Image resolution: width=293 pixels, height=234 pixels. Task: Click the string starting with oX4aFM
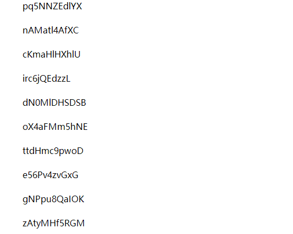click(x=55, y=127)
